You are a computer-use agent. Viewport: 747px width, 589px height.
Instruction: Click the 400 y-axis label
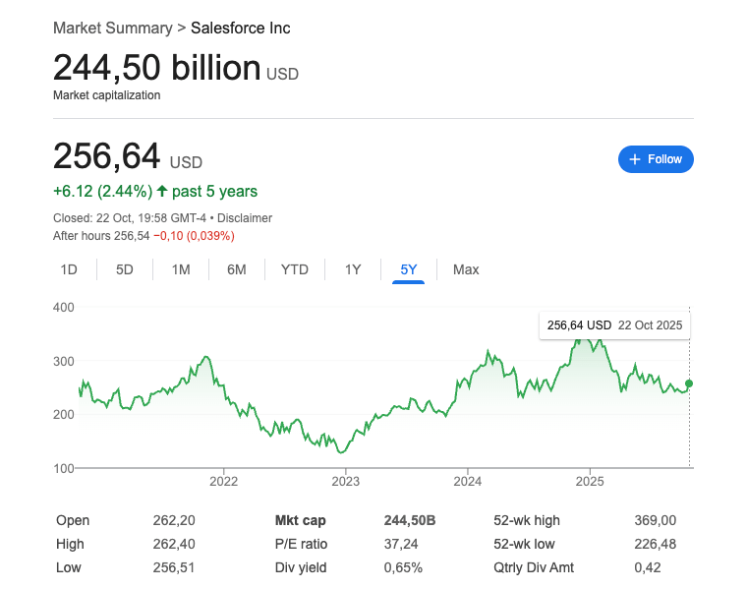tap(63, 308)
